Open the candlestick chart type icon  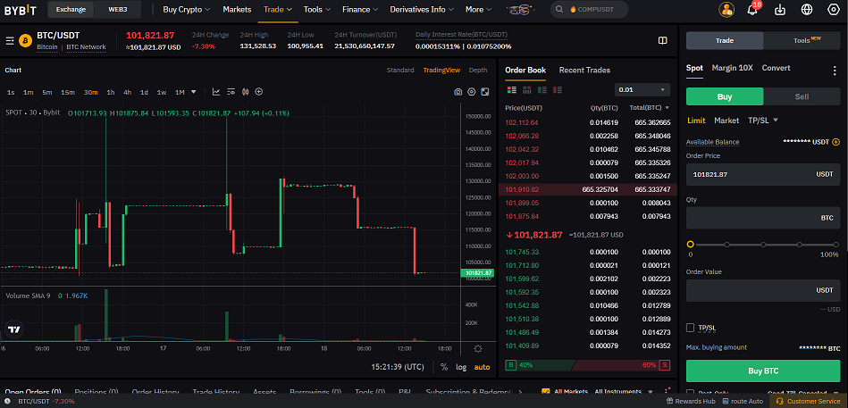point(245,92)
